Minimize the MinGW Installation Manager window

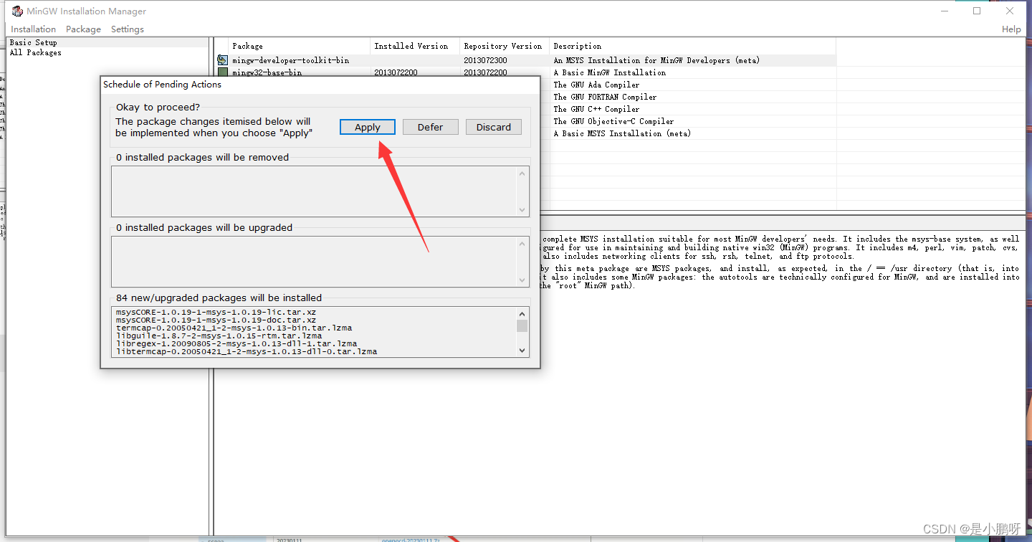tap(944, 11)
